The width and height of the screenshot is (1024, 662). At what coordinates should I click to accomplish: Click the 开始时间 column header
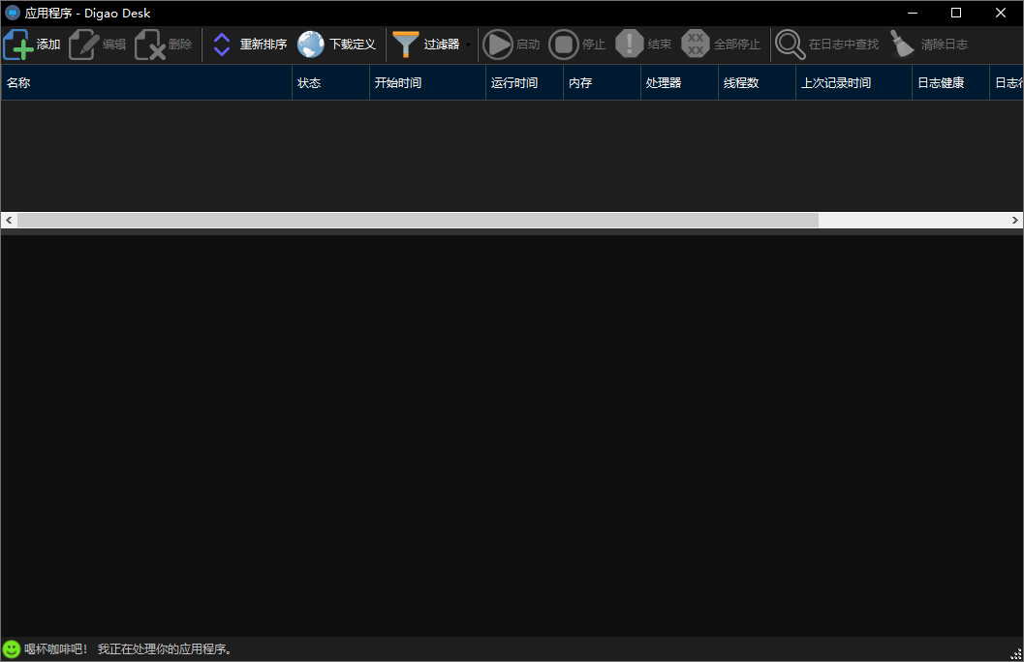[x=428, y=83]
